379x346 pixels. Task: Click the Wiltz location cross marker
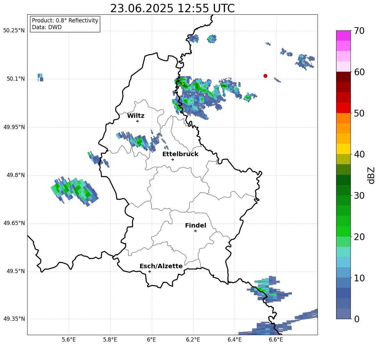pyautogui.click(x=138, y=121)
